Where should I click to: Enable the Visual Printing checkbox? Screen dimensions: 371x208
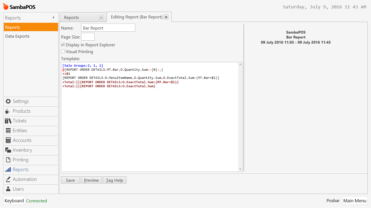63,51
